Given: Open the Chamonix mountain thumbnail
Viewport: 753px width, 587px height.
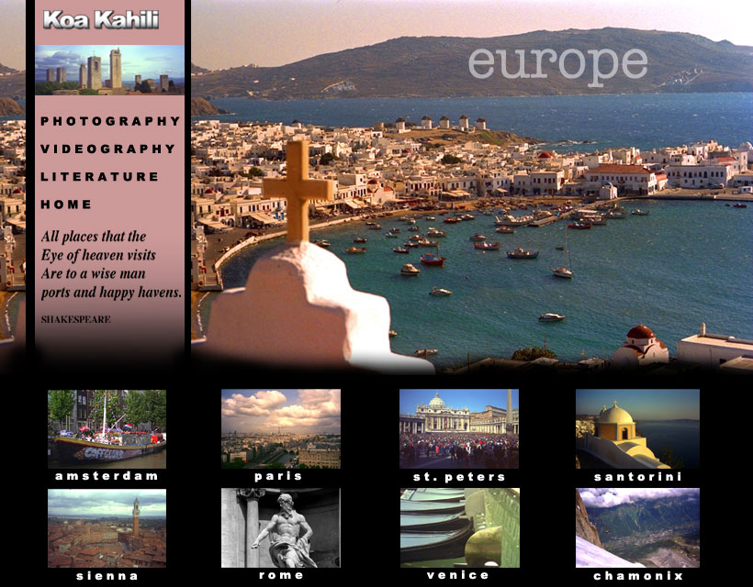Looking at the screenshot, I should click(637, 527).
